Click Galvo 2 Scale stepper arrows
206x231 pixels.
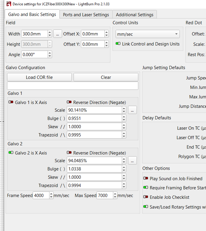[124, 161]
